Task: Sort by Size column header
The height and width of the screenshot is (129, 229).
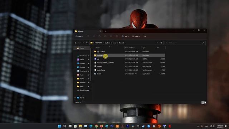Action: point(158,48)
